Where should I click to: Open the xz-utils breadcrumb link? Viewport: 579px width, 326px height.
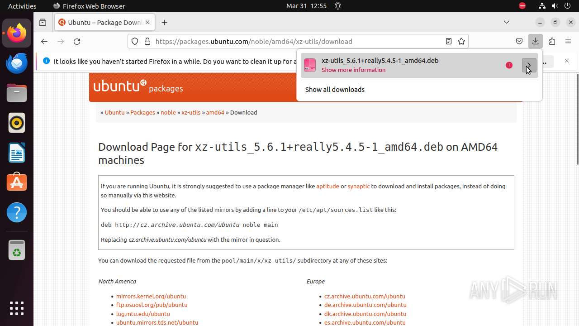pyautogui.click(x=191, y=112)
